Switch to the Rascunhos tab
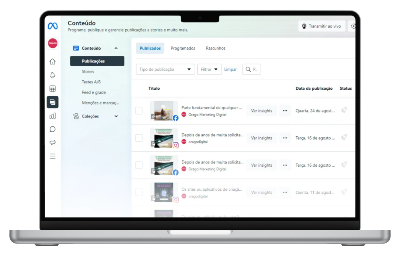Viewport: 400px width, 256px height. (x=216, y=48)
